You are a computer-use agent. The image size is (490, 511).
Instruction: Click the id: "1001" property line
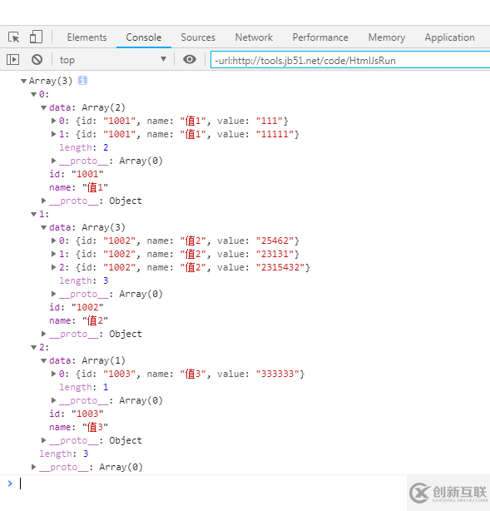pos(77,174)
